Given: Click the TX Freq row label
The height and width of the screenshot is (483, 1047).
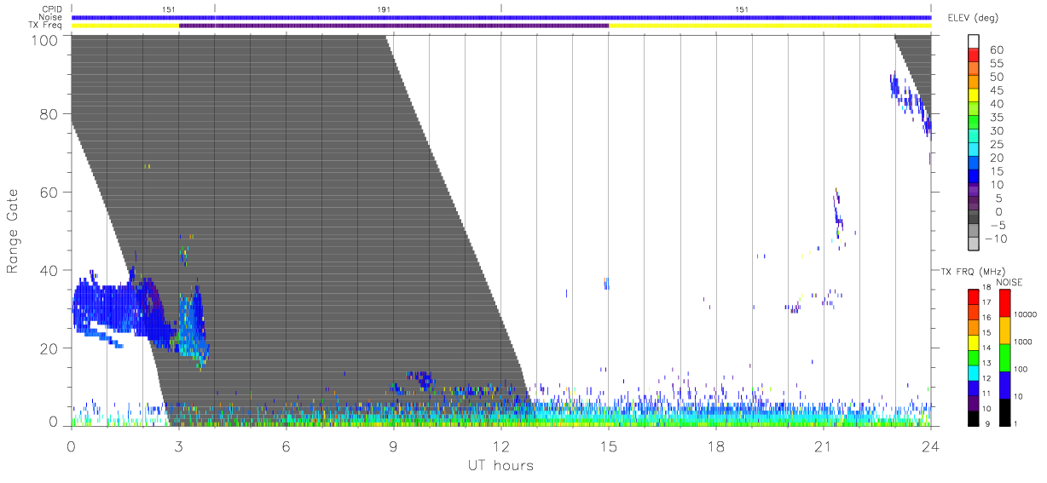Looking at the screenshot, I should point(46,26).
